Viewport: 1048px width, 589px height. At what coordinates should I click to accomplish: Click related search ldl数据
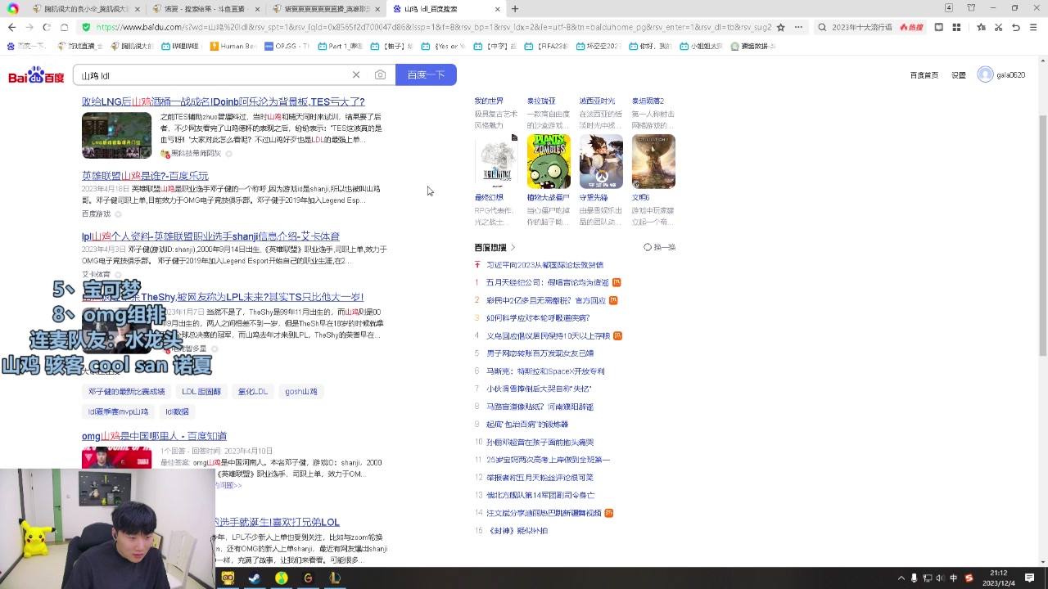pyautogui.click(x=177, y=411)
